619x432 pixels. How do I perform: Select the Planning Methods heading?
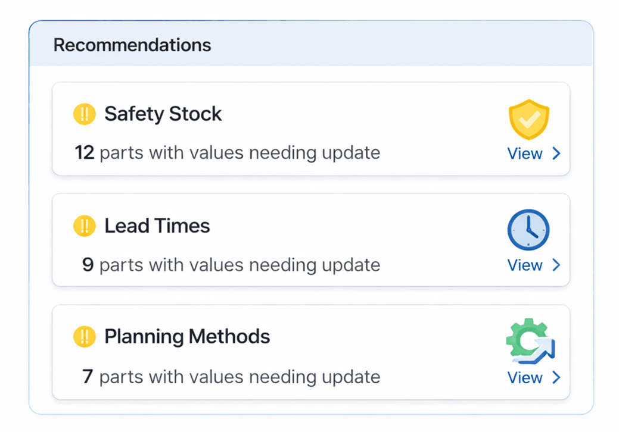pos(187,337)
